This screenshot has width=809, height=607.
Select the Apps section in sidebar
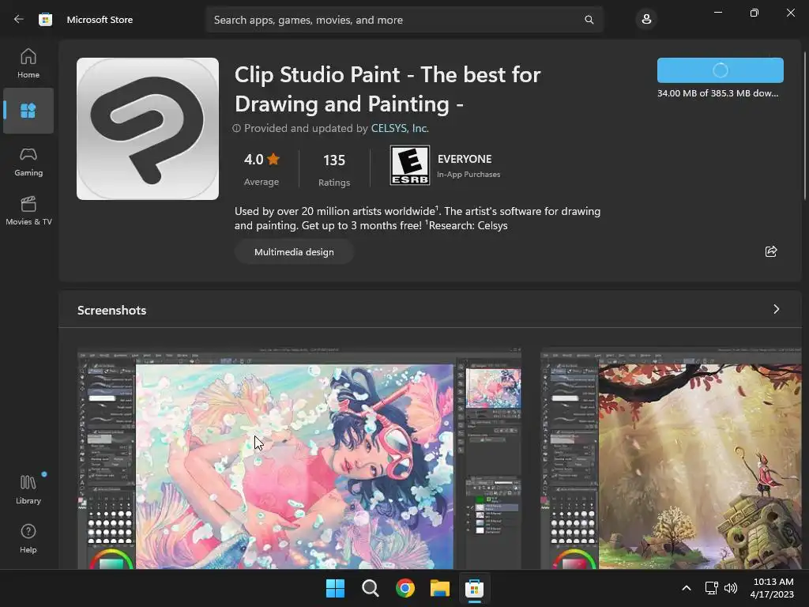(x=28, y=111)
